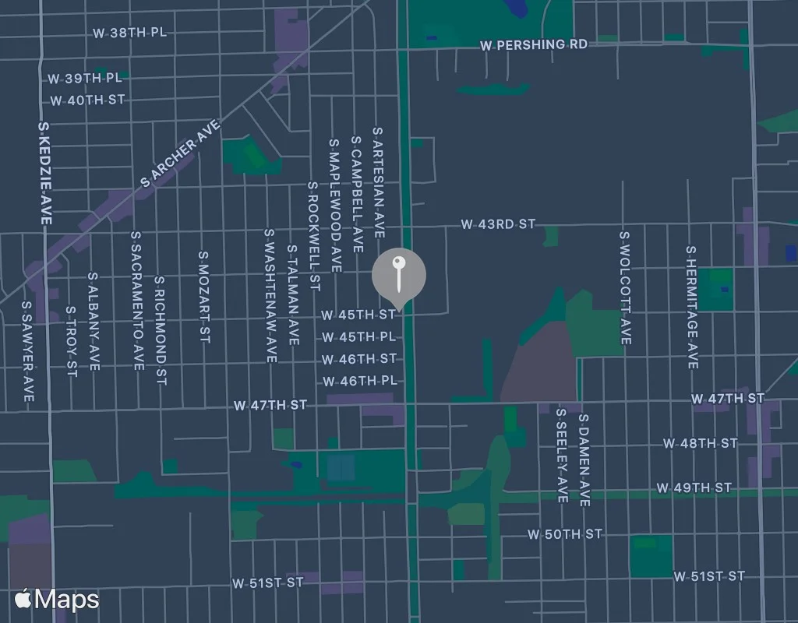This screenshot has height=623, width=798.
Task: Select the W 50TH ST label
Action: click(565, 534)
